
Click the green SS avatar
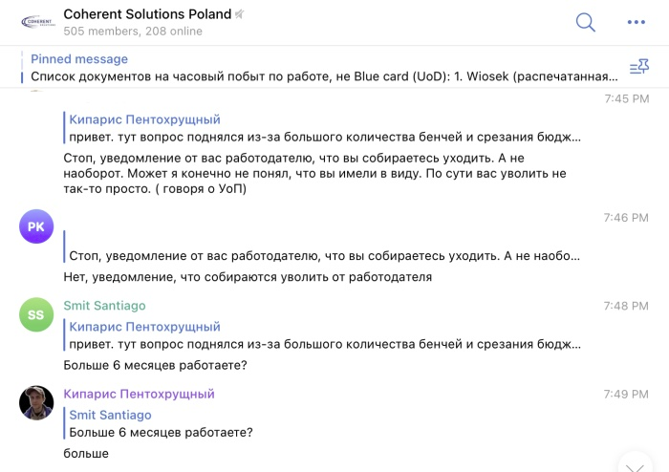[x=36, y=314]
